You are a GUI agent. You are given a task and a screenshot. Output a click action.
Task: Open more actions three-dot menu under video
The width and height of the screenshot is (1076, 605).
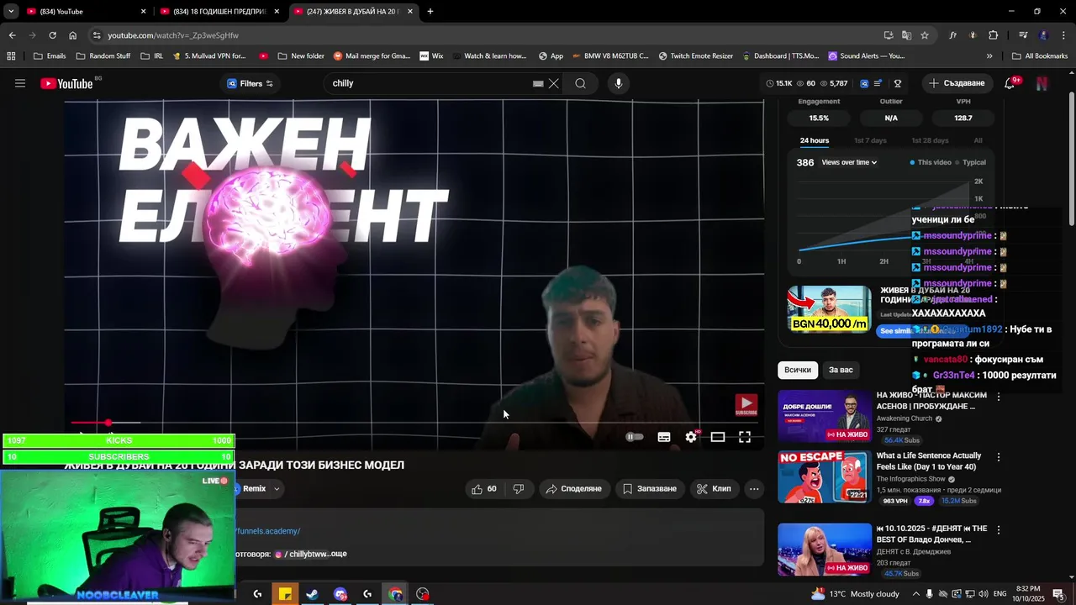point(754,488)
